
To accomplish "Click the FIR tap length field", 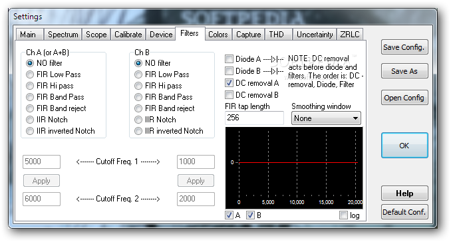I will point(254,118).
